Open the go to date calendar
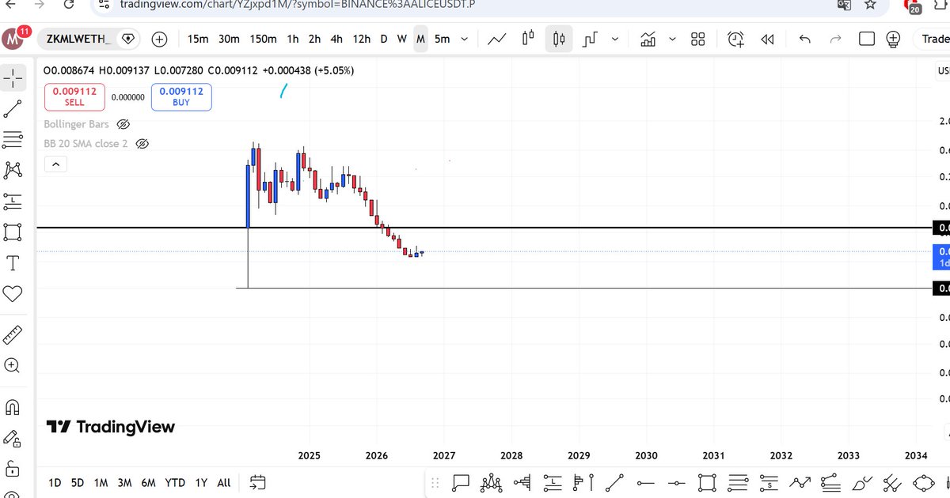This screenshot has height=498, width=950. coord(256,482)
